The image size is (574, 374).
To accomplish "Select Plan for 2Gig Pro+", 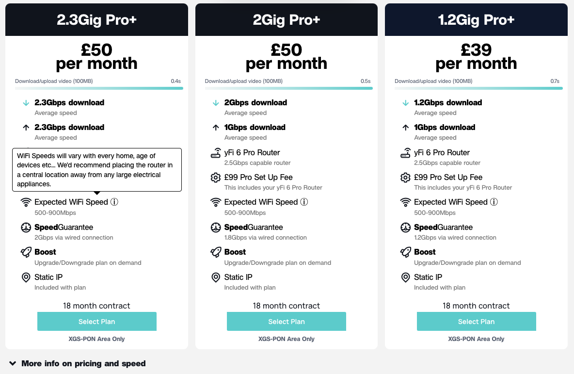I will [286, 321].
